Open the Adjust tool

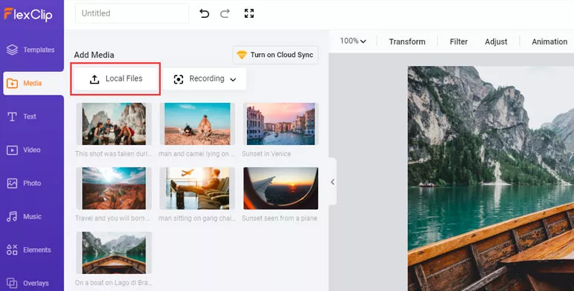point(496,41)
